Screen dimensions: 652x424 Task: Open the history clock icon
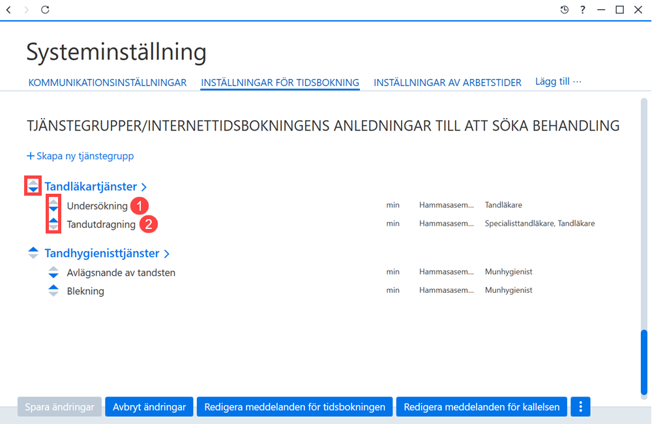(564, 10)
